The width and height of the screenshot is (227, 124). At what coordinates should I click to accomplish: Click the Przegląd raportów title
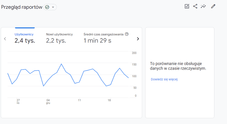point(22,7)
